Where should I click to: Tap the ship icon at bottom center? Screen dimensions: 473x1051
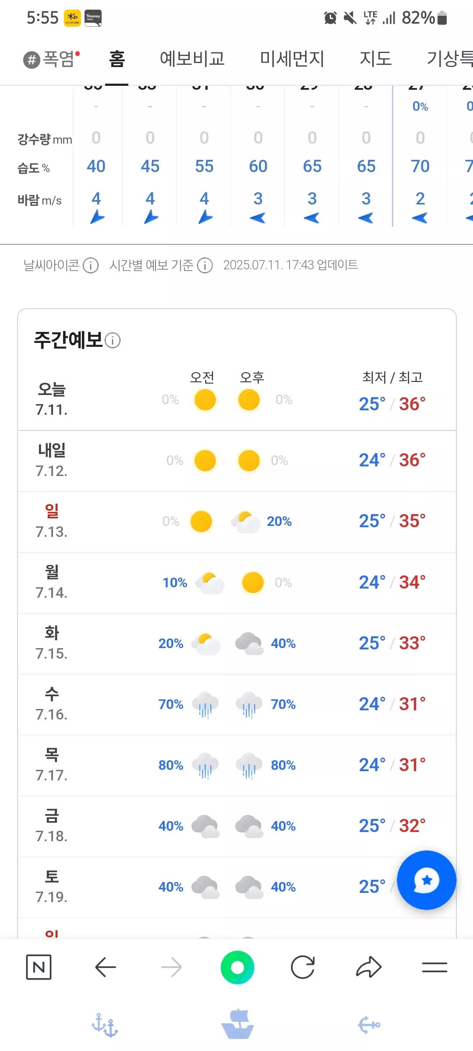pyautogui.click(x=237, y=1024)
